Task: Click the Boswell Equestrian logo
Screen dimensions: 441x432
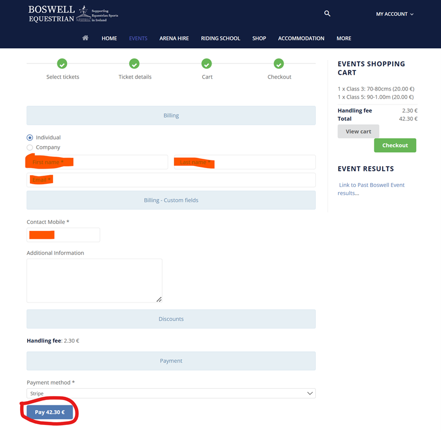Action: click(x=73, y=14)
